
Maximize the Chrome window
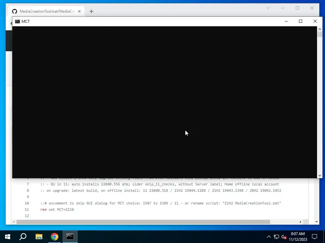297,8
